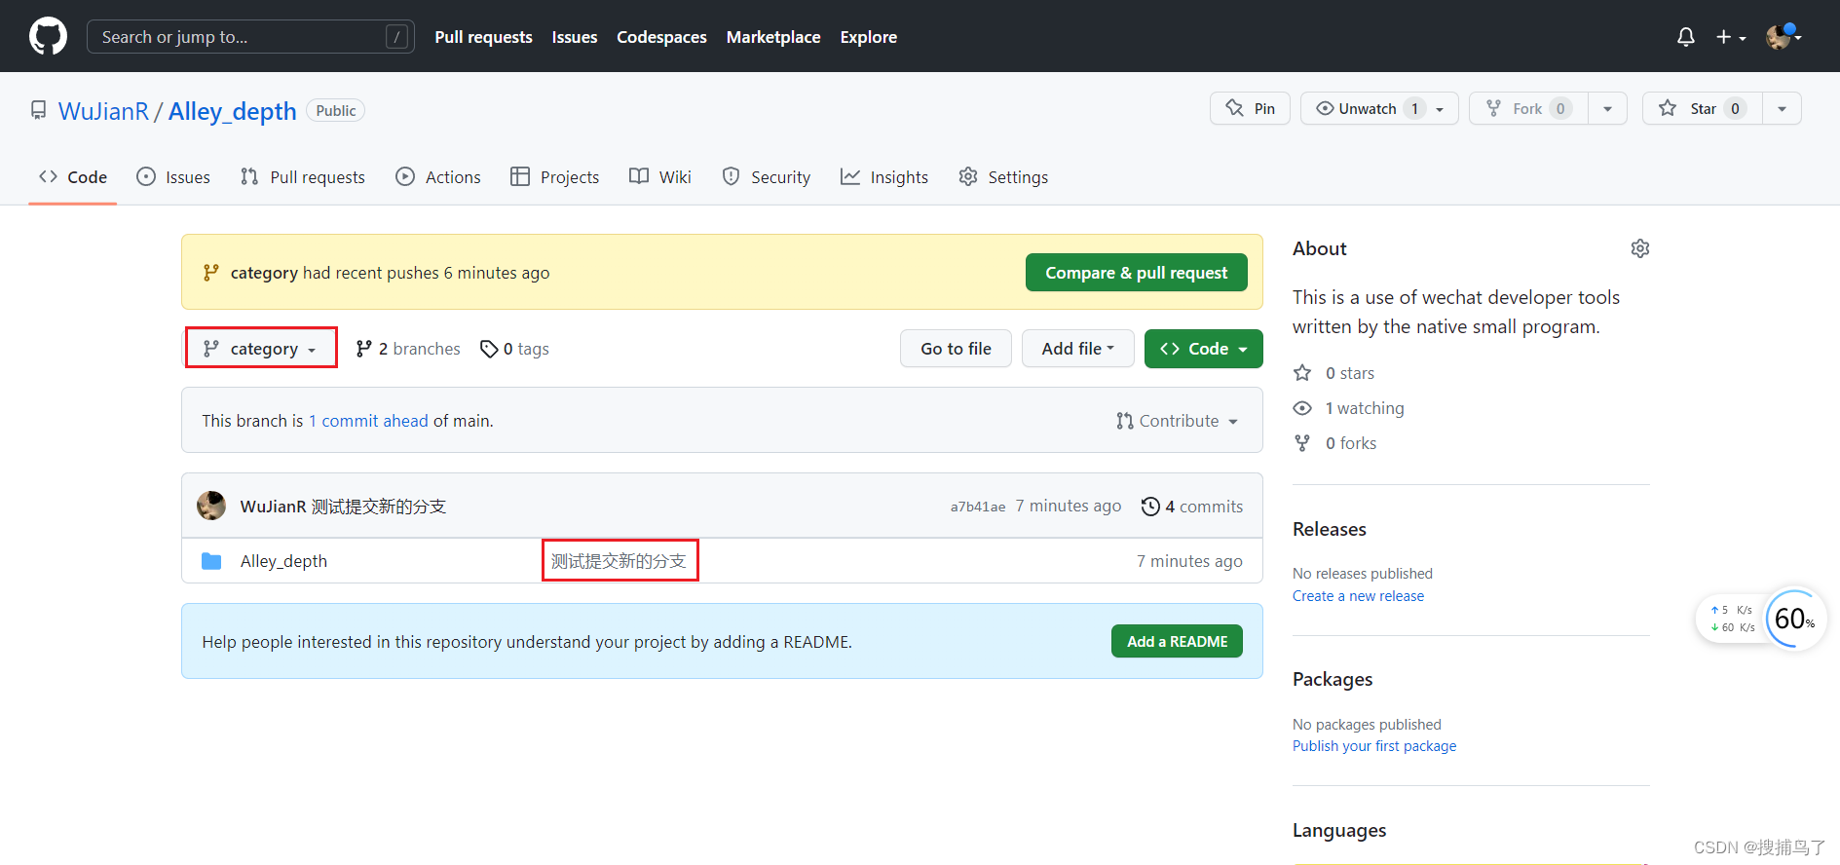Click the Alley_depth folder icon
Image resolution: width=1840 pixels, height=865 pixels.
(211, 561)
